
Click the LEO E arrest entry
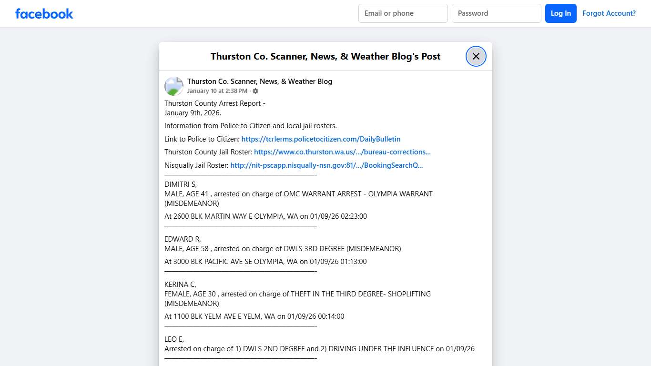click(x=319, y=348)
